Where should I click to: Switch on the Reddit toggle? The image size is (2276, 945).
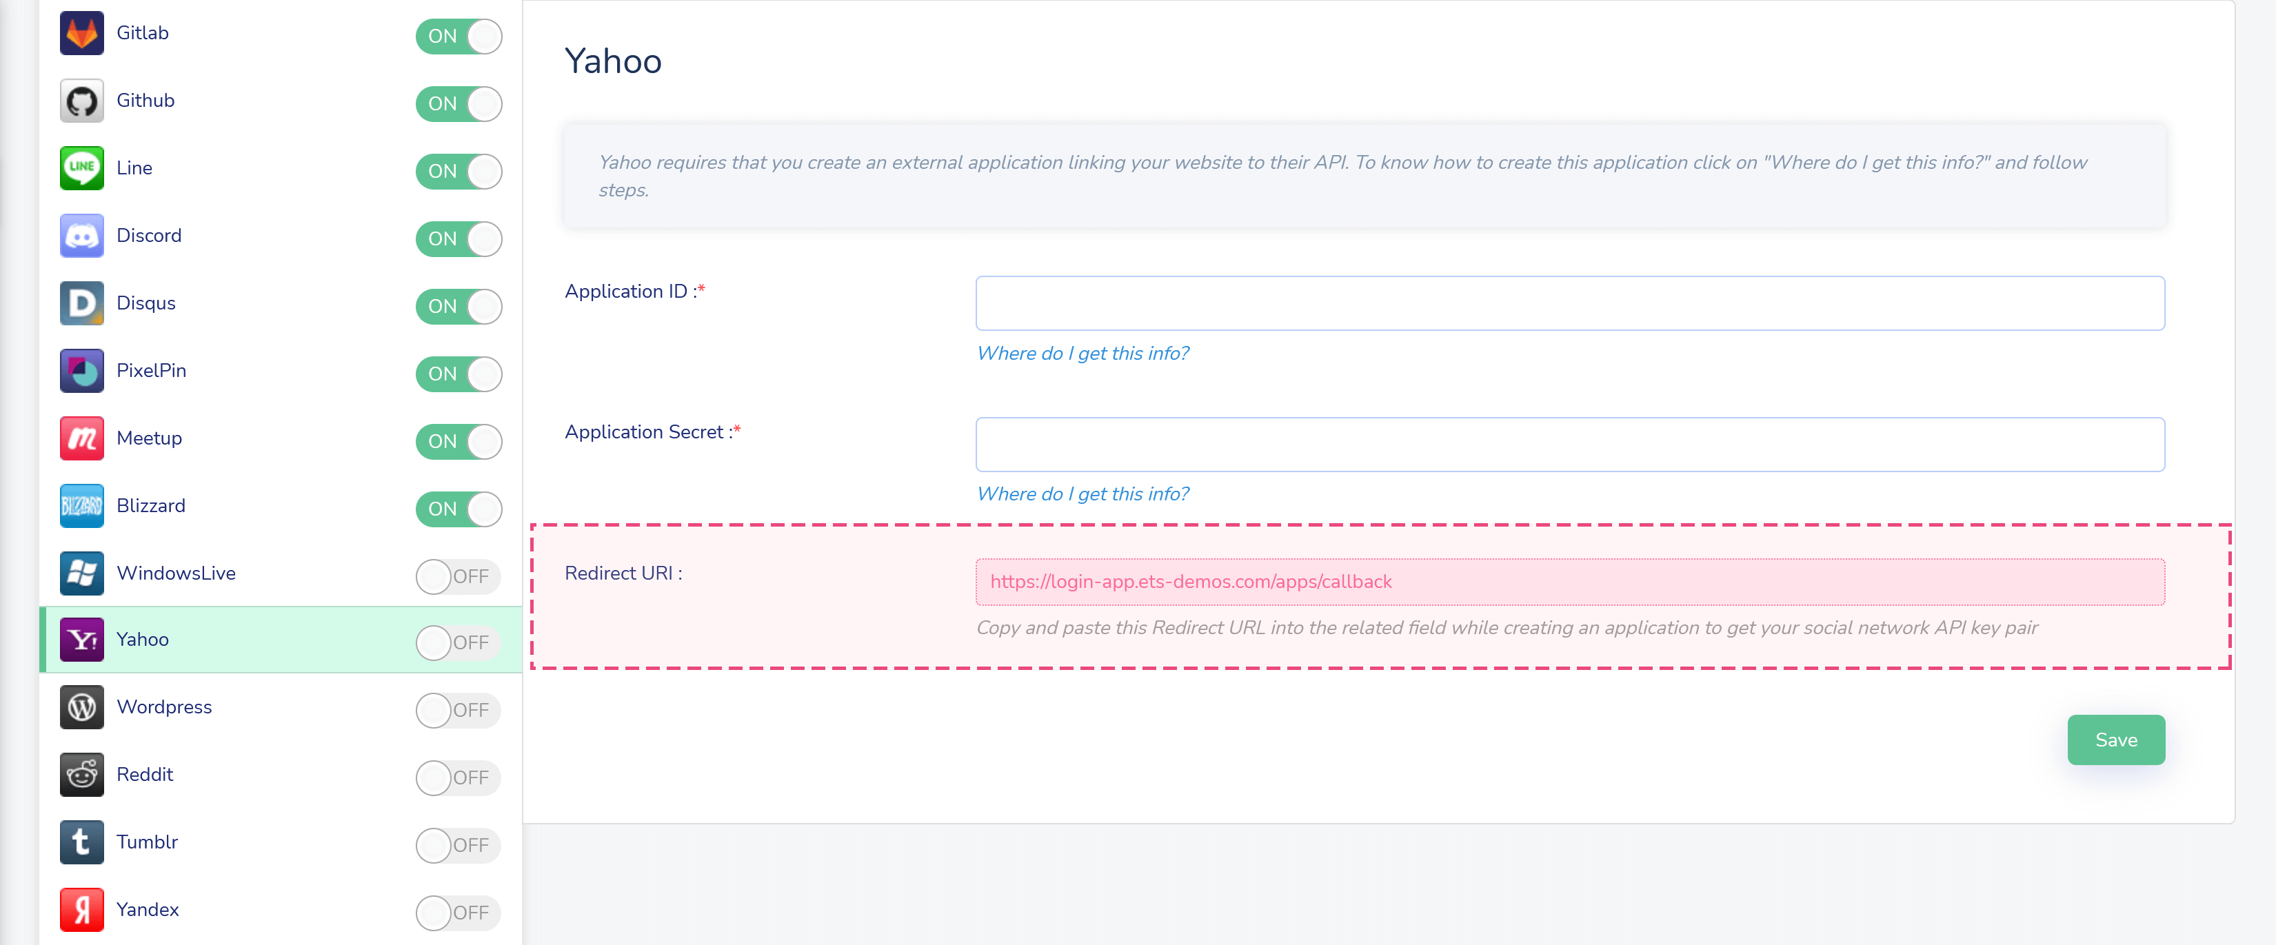point(457,778)
